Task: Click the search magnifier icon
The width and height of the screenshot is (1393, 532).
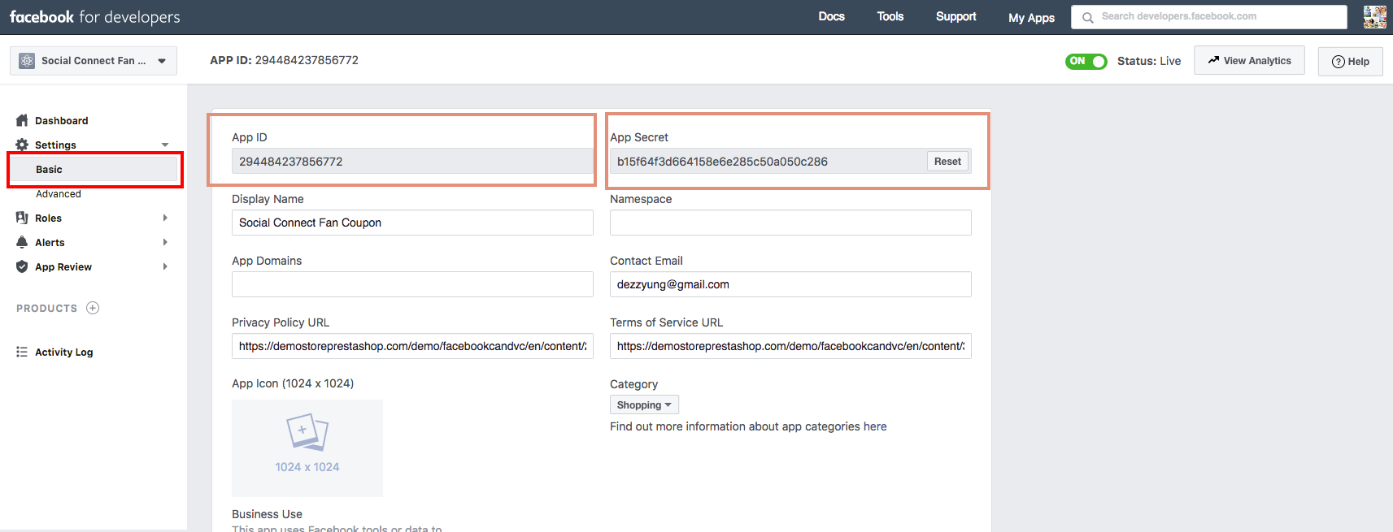Action: (x=1087, y=17)
